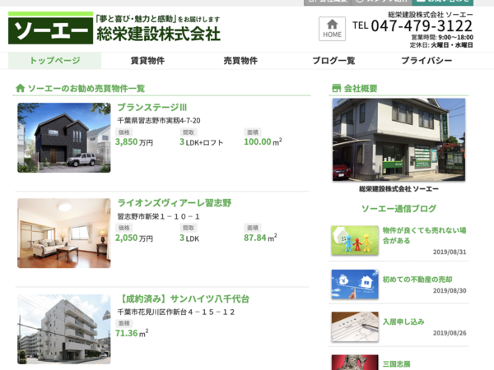This screenshot has height=370, width=494.
Task: Click the apartment building サンハイツ photo
Action: pyautogui.click(x=63, y=329)
